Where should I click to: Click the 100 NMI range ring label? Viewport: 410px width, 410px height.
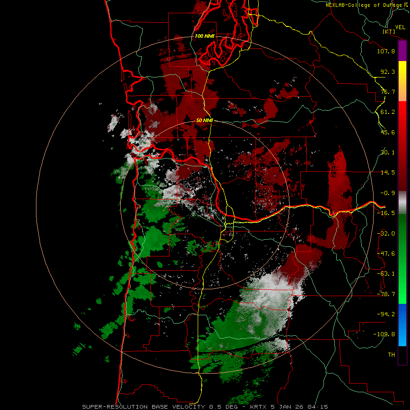click(205, 36)
